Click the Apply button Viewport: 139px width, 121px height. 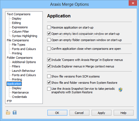point(101,113)
